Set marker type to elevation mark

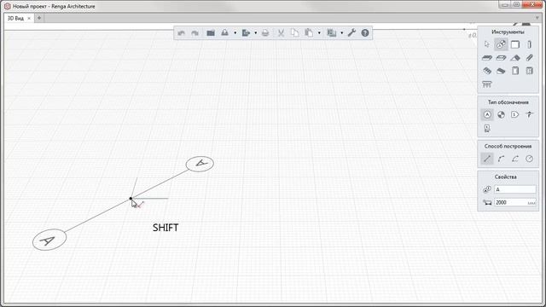[x=529, y=114]
